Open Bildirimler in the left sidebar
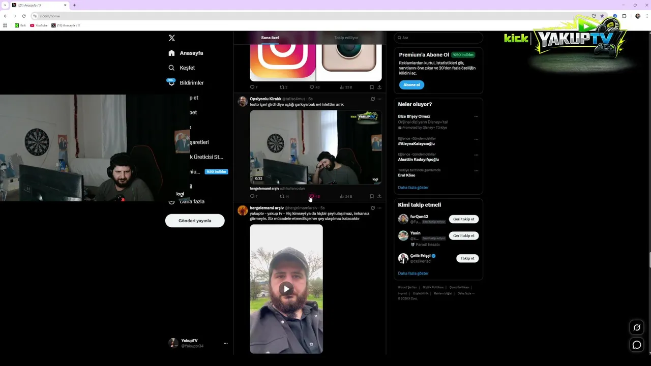 (x=186, y=82)
